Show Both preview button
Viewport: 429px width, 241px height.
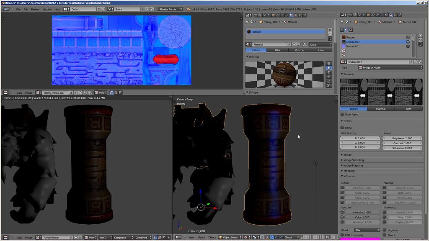[408, 109]
